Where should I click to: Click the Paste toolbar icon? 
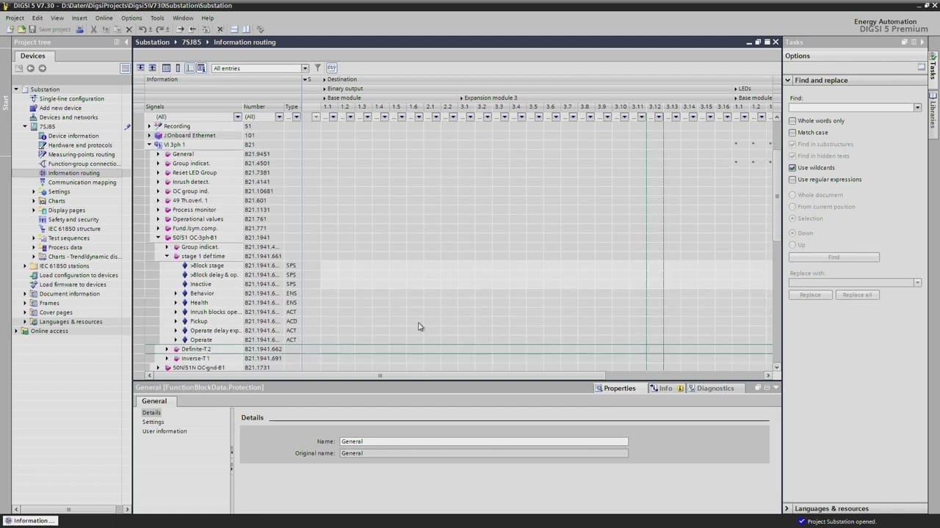click(x=117, y=29)
